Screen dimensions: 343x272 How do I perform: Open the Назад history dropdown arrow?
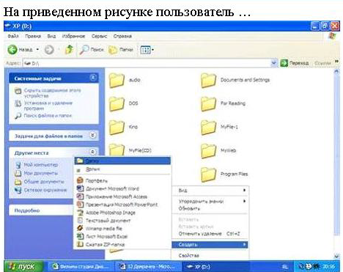point(37,50)
